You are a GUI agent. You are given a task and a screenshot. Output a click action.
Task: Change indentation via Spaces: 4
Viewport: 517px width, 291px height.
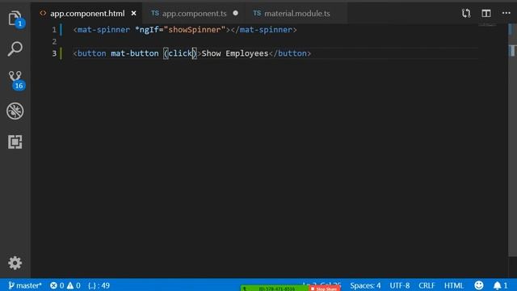(x=365, y=285)
